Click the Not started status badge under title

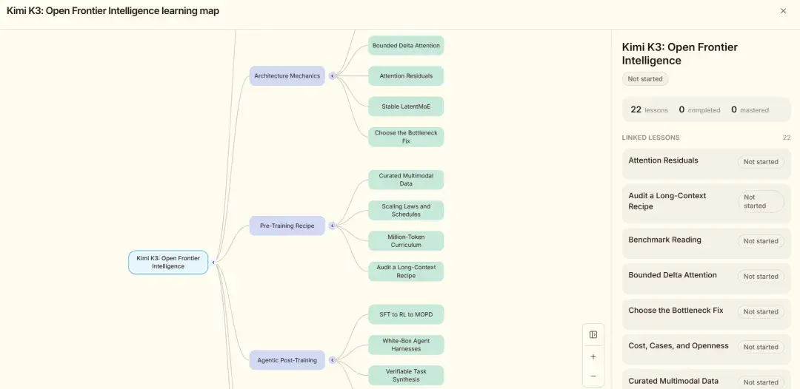tap(645, 79)
